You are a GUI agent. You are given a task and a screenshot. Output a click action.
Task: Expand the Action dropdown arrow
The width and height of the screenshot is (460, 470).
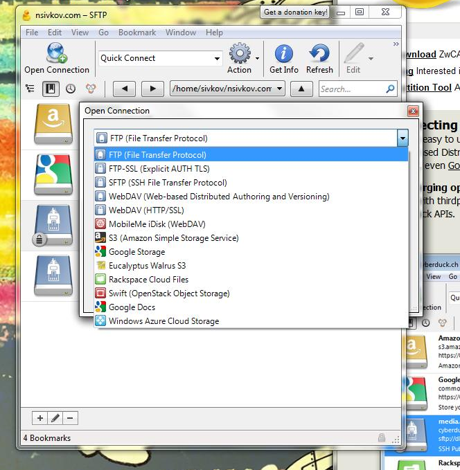pos(257,58)
